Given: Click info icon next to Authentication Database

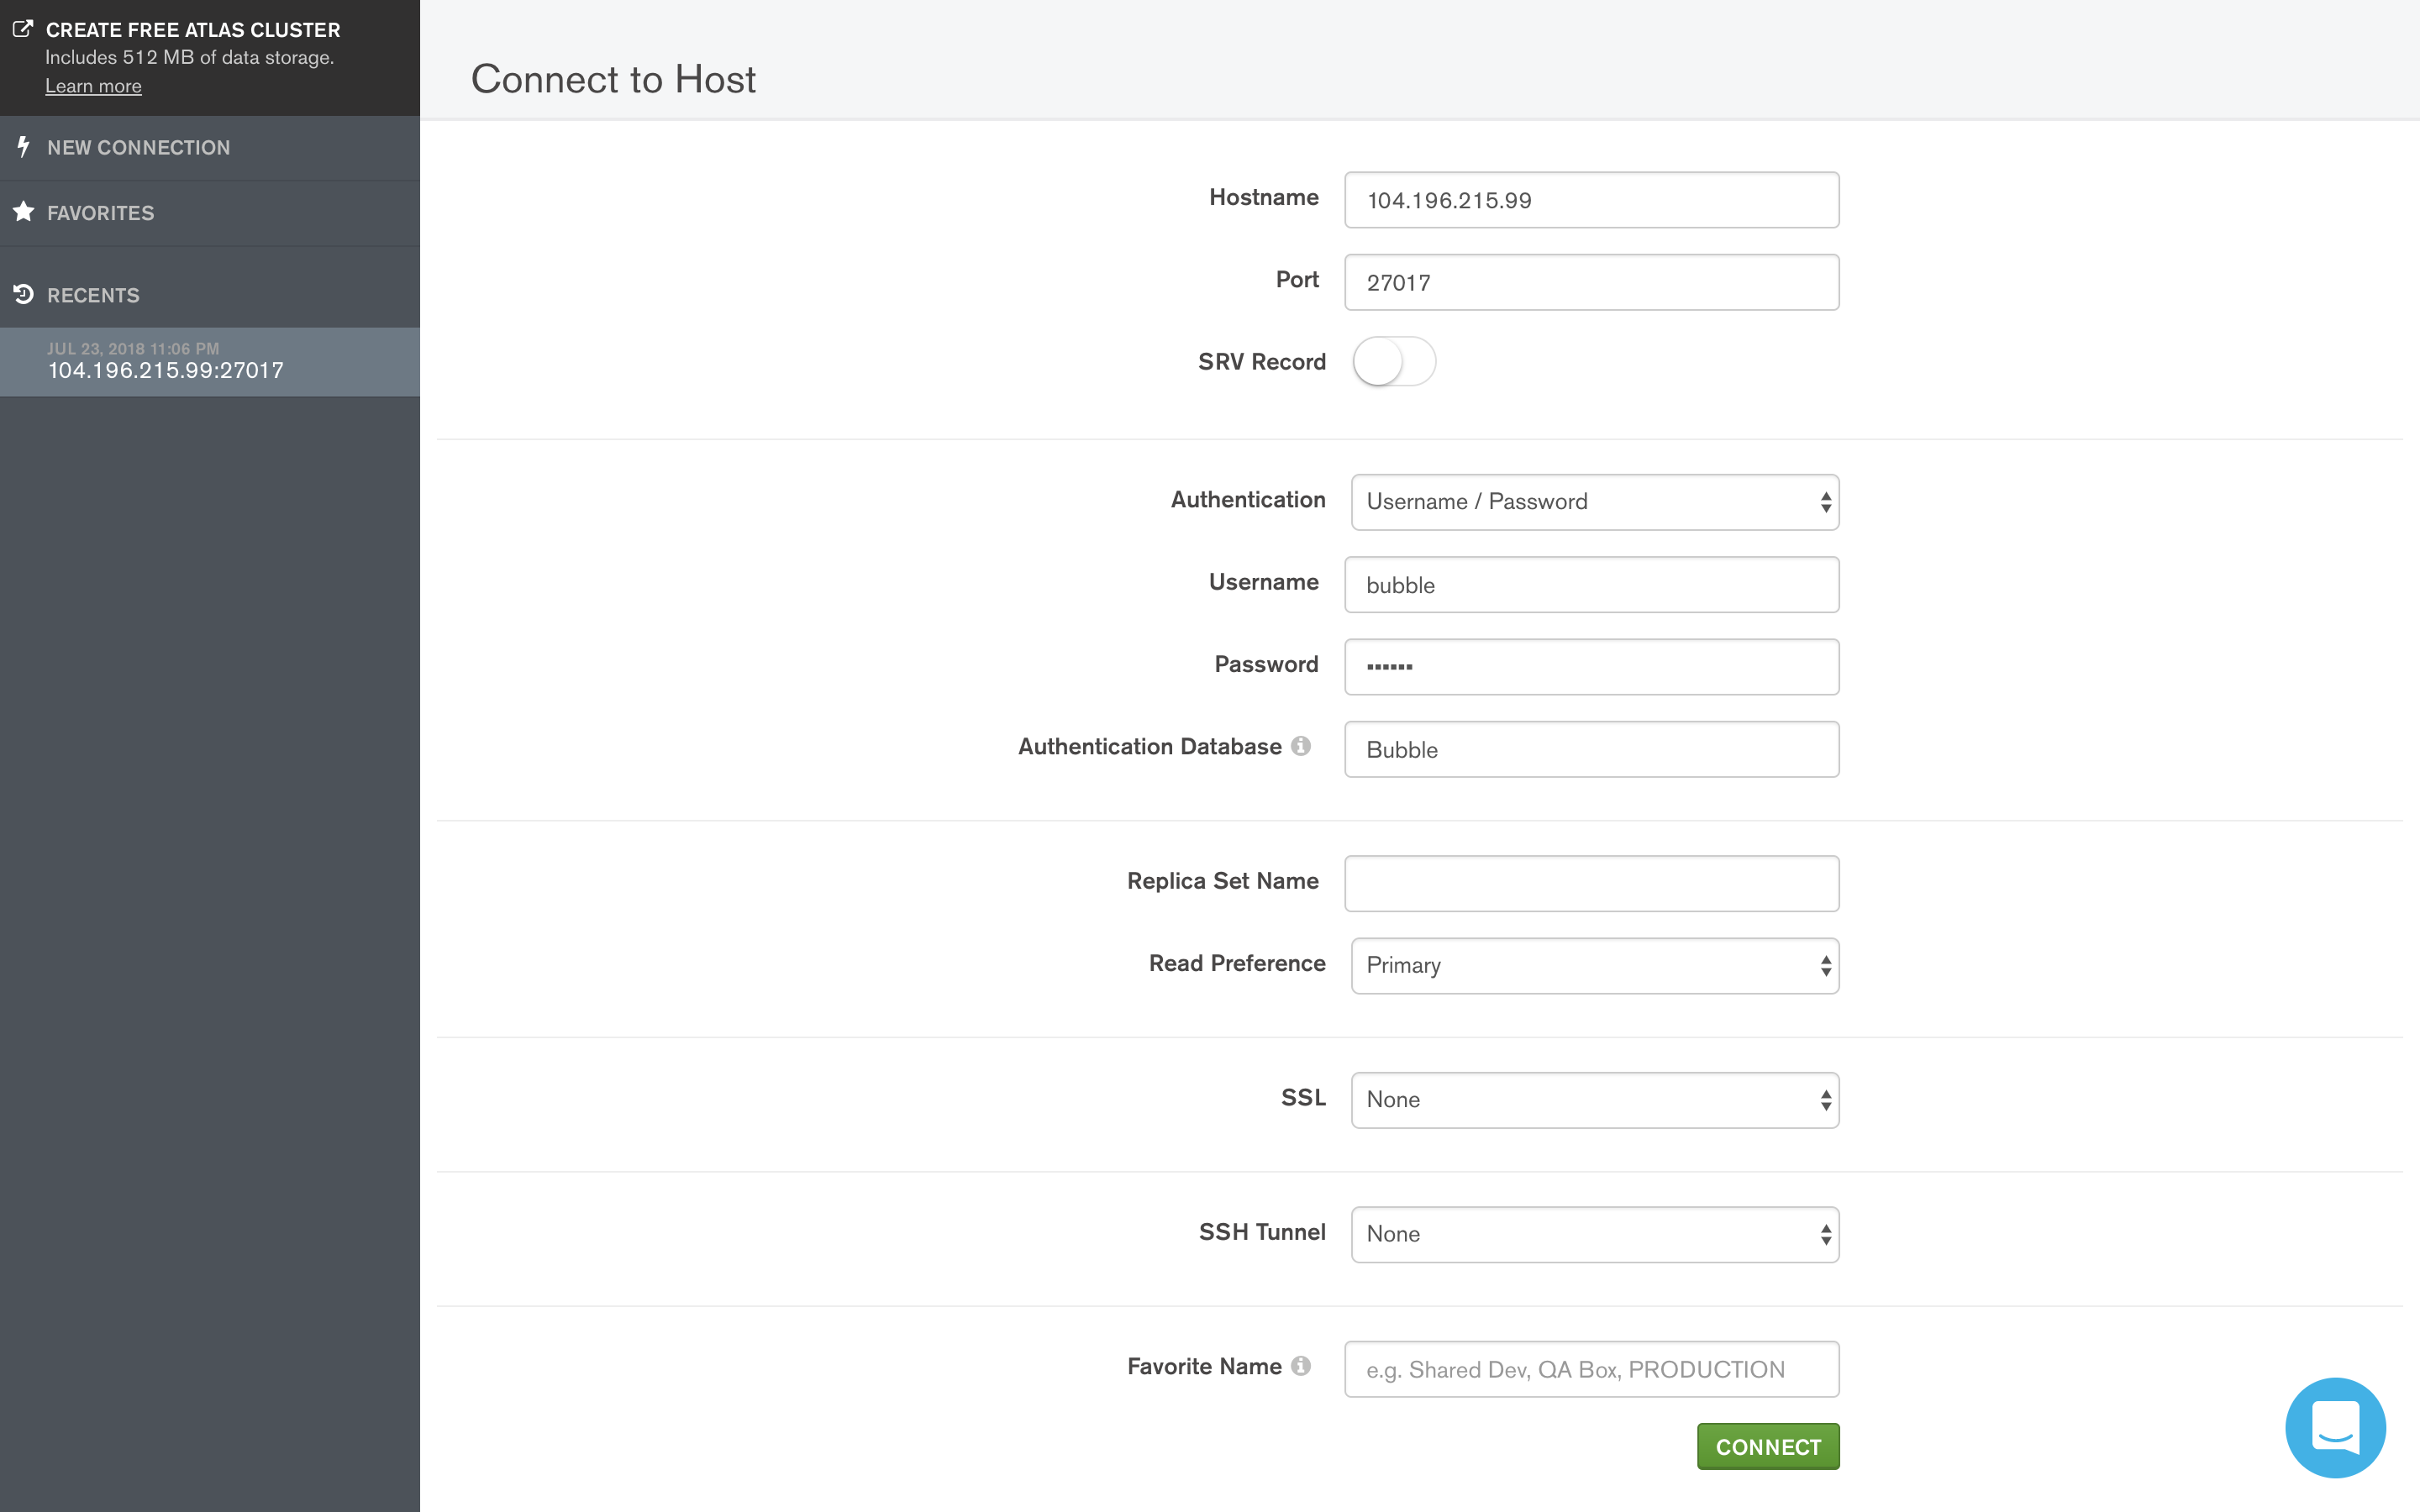Looking at the screenshot, I should pos(1300,746).
